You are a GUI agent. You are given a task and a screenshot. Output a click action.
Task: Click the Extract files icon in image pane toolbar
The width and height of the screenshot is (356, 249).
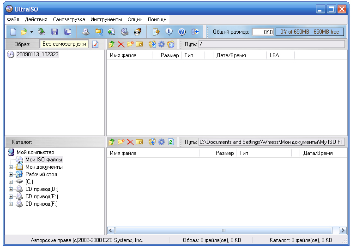coord(152,44)
